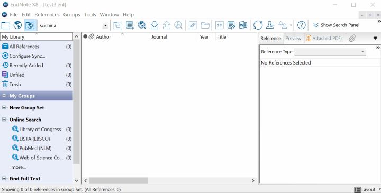
Task: Click the Sync Library icon
Action: click(258, 25)
